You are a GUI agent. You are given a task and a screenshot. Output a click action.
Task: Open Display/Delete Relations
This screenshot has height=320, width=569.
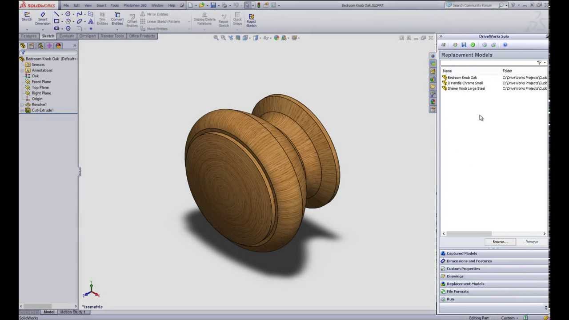click(204, 18)
